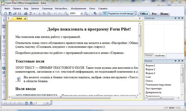
Task: Pin the Бланки panel
Action: point(179,61)
